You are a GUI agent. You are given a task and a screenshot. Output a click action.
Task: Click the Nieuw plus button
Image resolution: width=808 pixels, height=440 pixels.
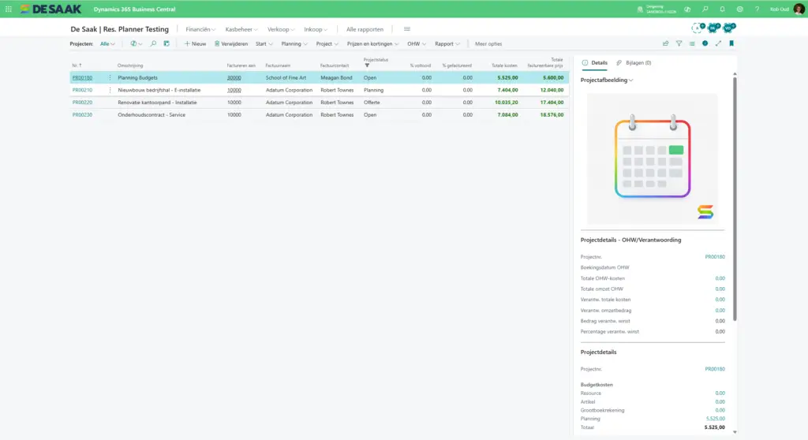click(196, 44)
